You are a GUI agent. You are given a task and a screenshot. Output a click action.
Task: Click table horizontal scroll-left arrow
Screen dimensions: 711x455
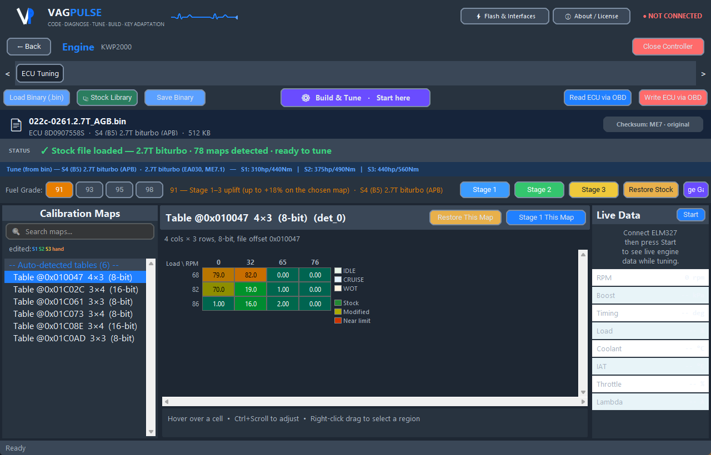point(167,401)
